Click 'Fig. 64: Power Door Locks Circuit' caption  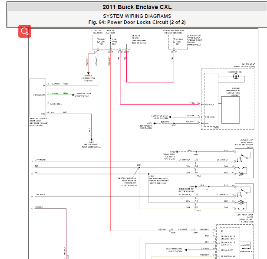pyautogui.click(x=137, y=22)
